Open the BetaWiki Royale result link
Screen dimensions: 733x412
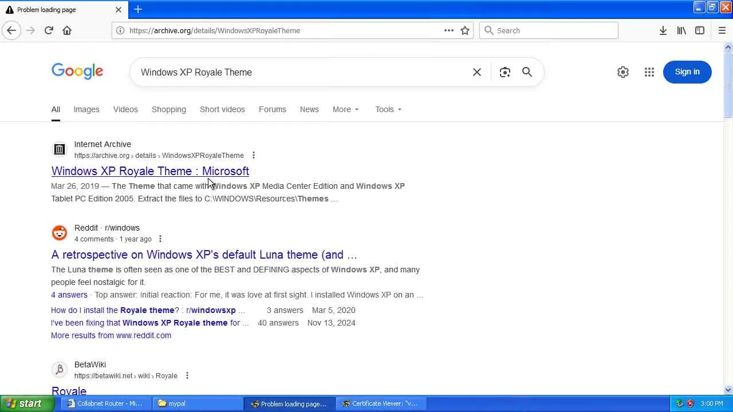[69, 391]
